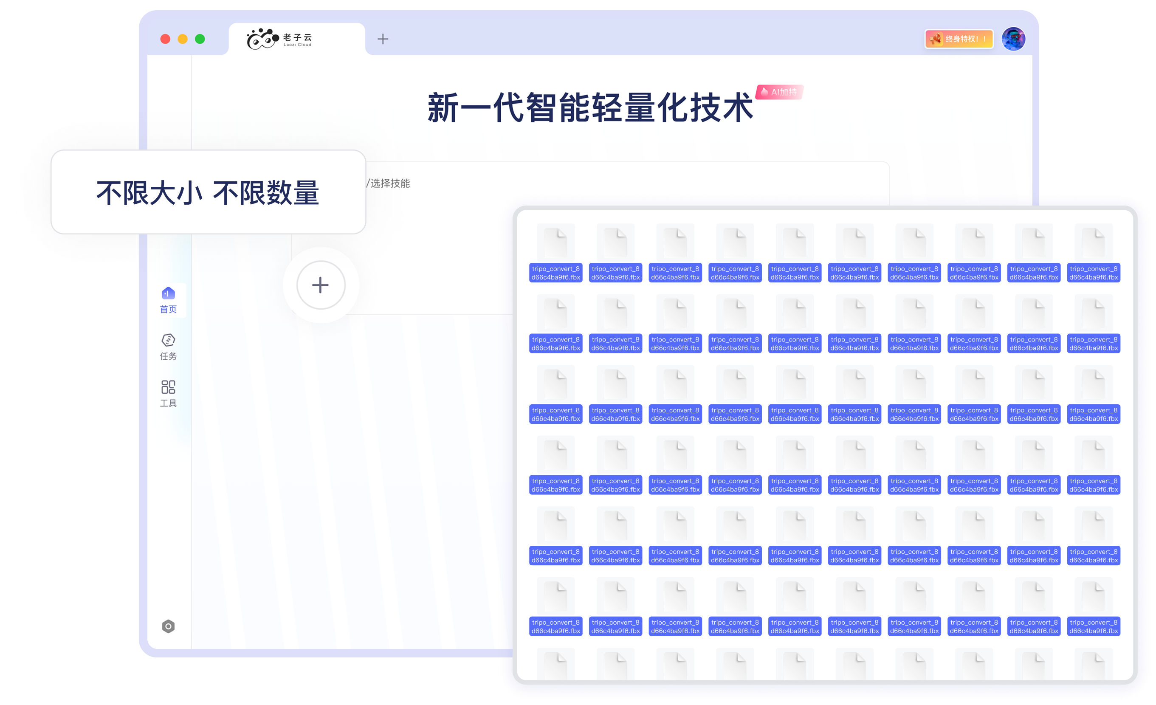Add a new tab with plus icon
1156x705 pixels.
tap(383, 39)
